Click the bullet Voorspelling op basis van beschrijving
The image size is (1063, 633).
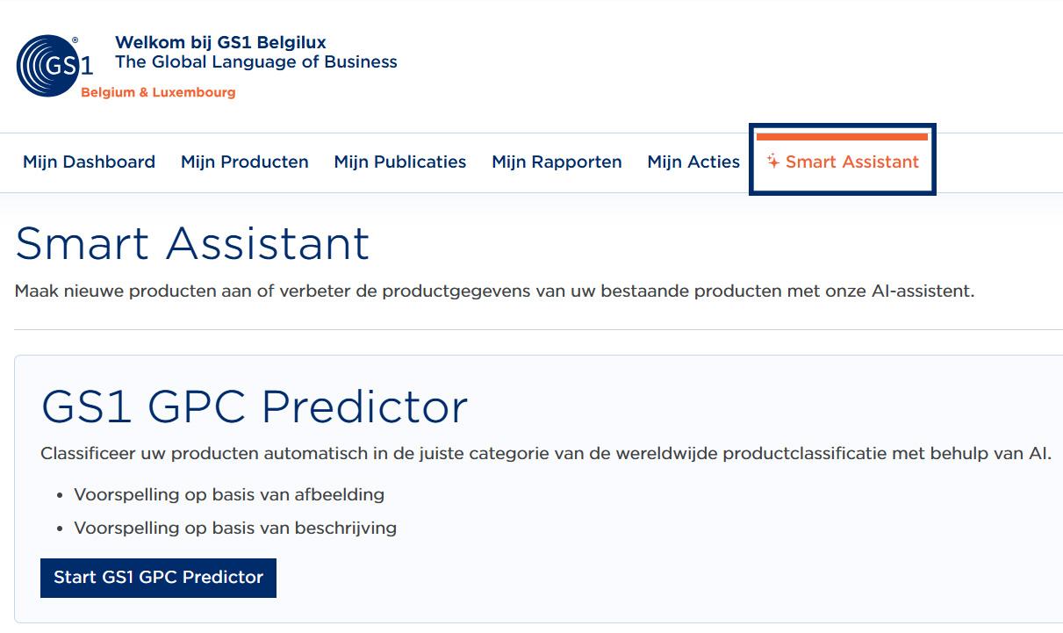coord(236,528)
